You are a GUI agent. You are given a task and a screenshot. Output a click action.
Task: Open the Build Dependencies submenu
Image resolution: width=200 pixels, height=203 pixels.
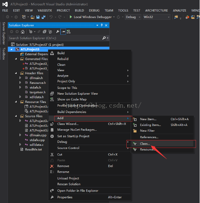tap(90, 112)
